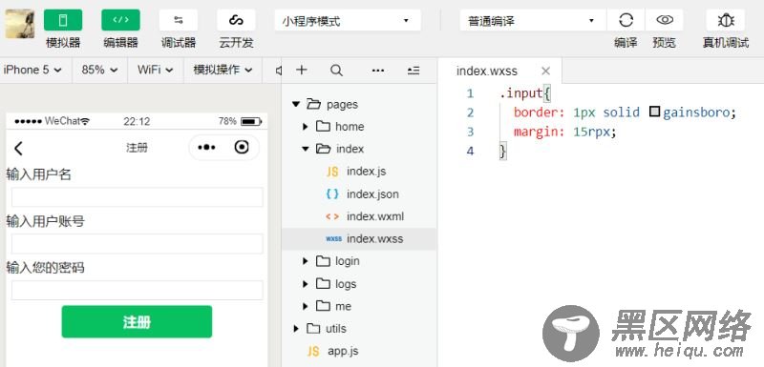Open the mini program mode dropdown
This screenshot has width=764, height=367.
click(x=348, y=21)
